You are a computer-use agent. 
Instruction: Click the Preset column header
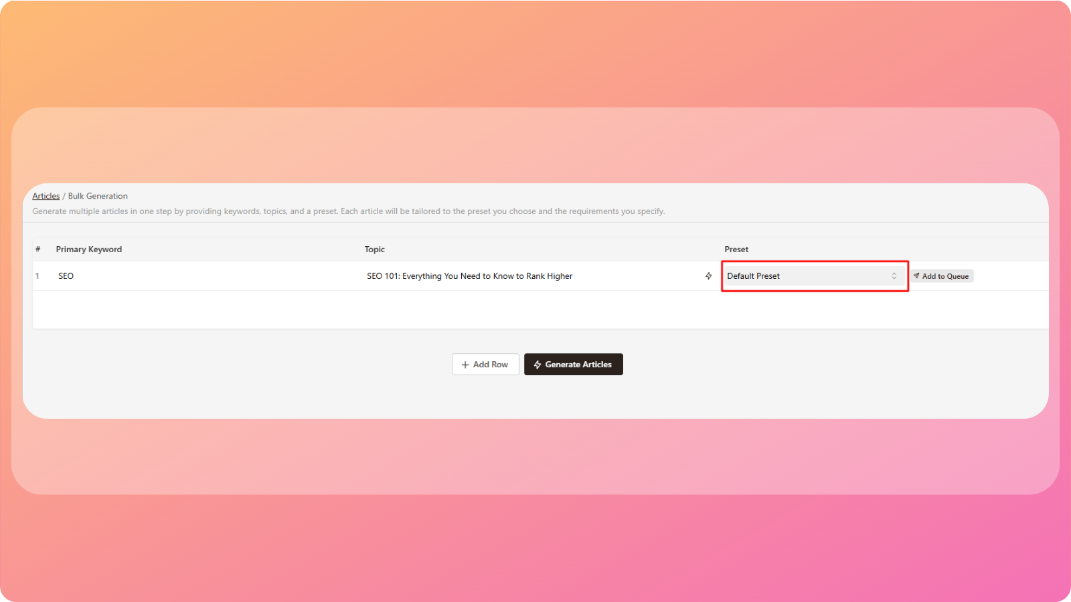pyautogui.click(x=736, y=249)
